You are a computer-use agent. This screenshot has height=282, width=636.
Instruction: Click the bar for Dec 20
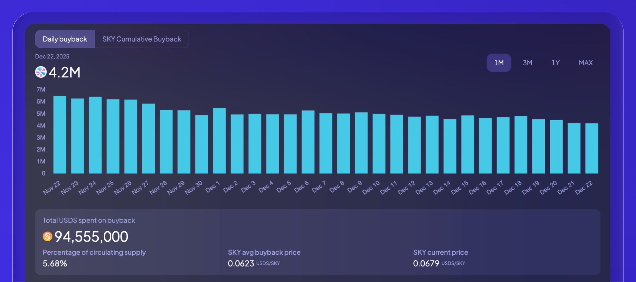(x=556, y=147)
